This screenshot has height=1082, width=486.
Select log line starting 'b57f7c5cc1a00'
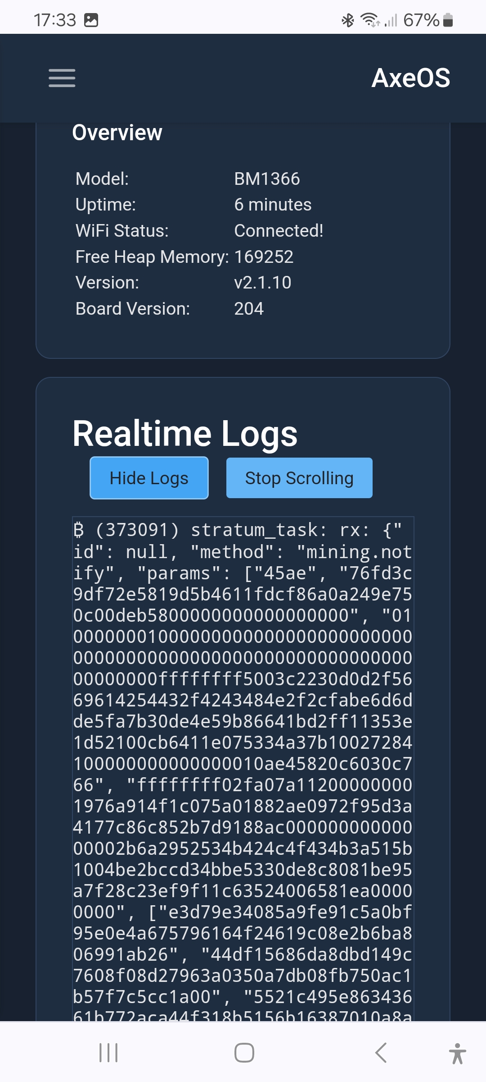[x=243, y=997]
